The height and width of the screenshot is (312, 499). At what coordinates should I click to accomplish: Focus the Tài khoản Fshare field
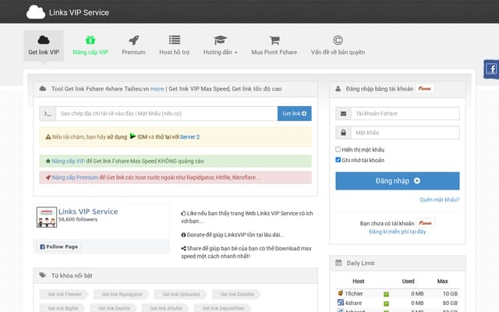[x=405, y=114]
